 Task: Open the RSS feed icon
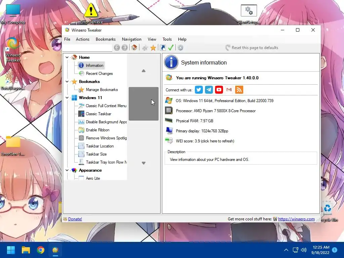click(239, 90)
